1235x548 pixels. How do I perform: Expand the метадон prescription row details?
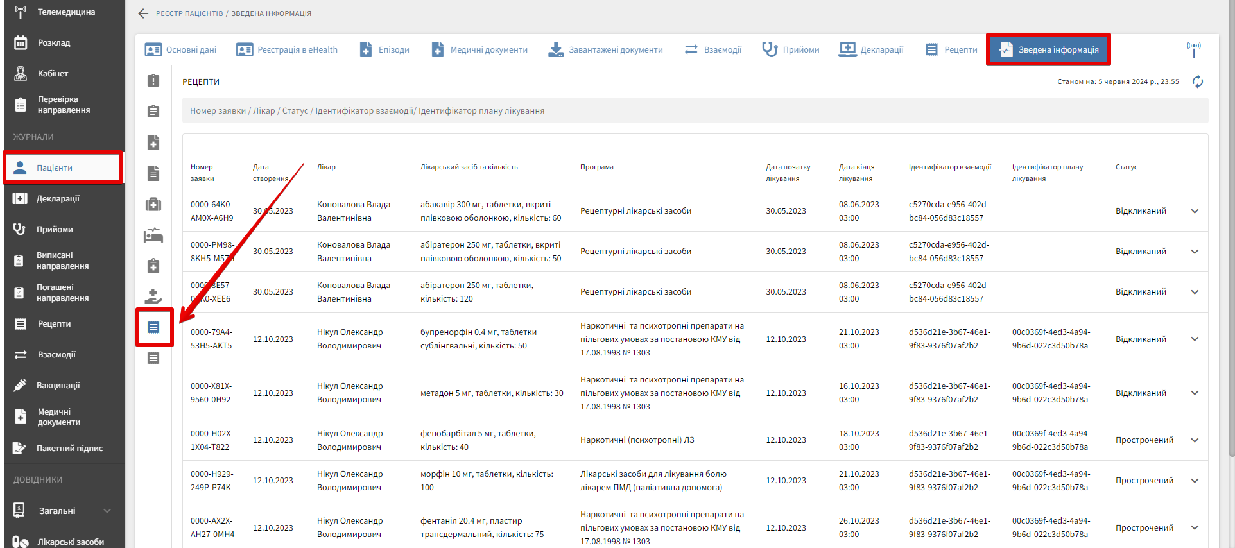coord(1195,393)
